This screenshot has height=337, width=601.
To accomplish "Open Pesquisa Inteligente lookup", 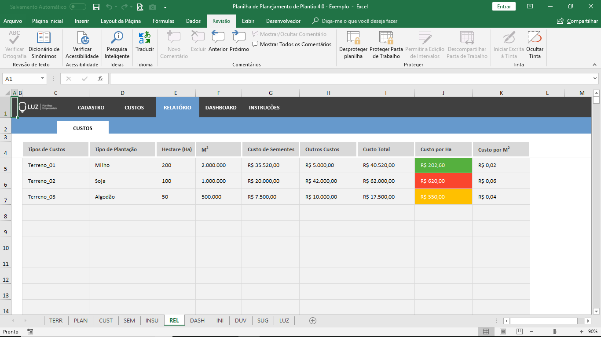I will [117, 45].
